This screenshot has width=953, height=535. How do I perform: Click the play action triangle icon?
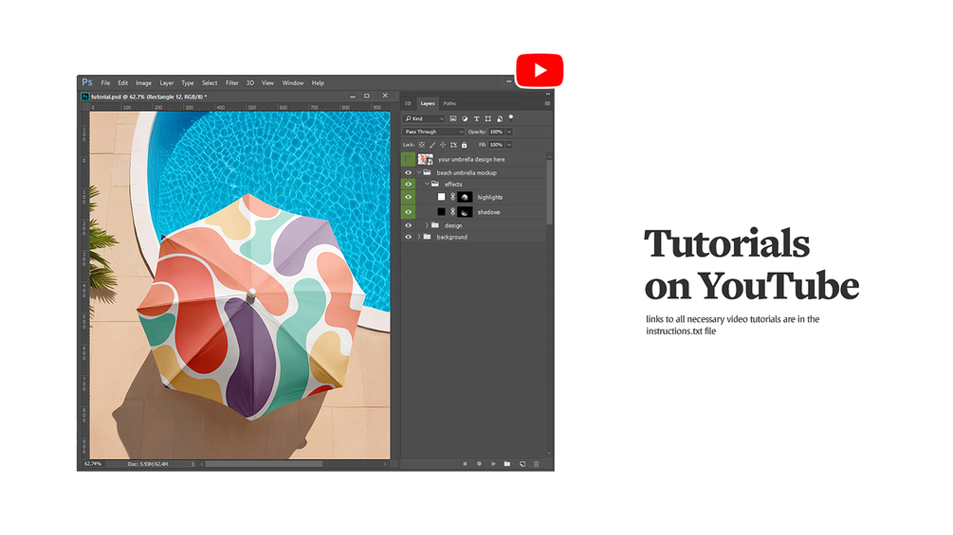(493, 464)
